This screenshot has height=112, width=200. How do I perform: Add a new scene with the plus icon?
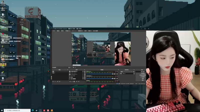(x=53, y=82)
